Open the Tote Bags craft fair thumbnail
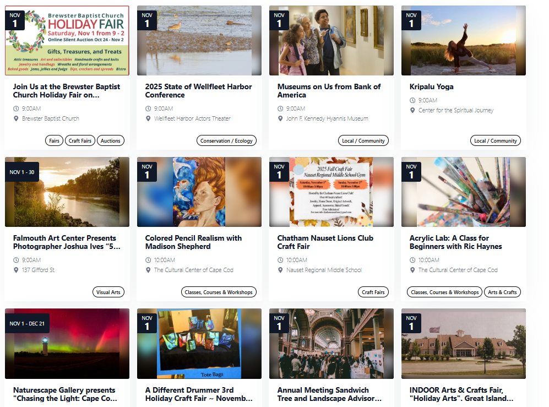549x407 pixels. point(199,344)
